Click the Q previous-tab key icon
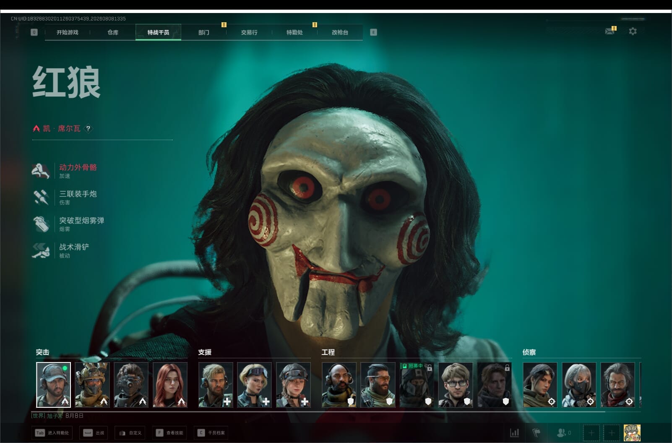 coord(34,32)
